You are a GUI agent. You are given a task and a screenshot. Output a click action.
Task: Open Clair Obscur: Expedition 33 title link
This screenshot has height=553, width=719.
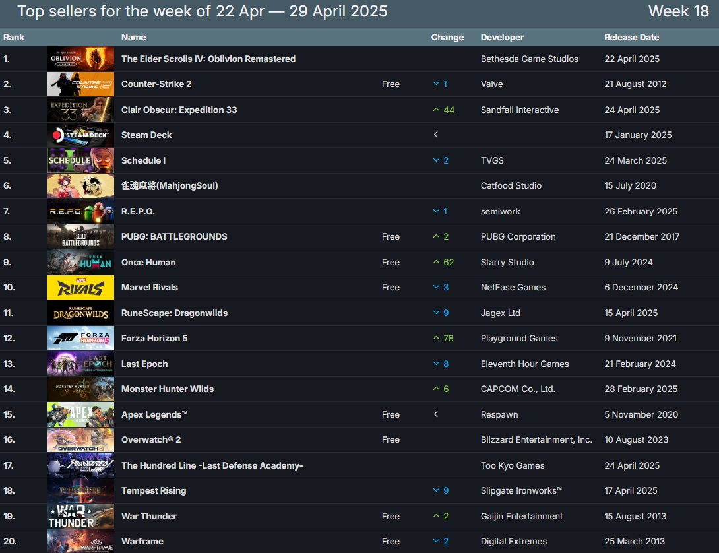[x=179, y=110]
